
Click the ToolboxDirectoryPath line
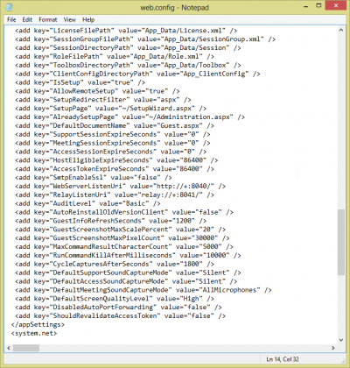(x=128, y=65)
